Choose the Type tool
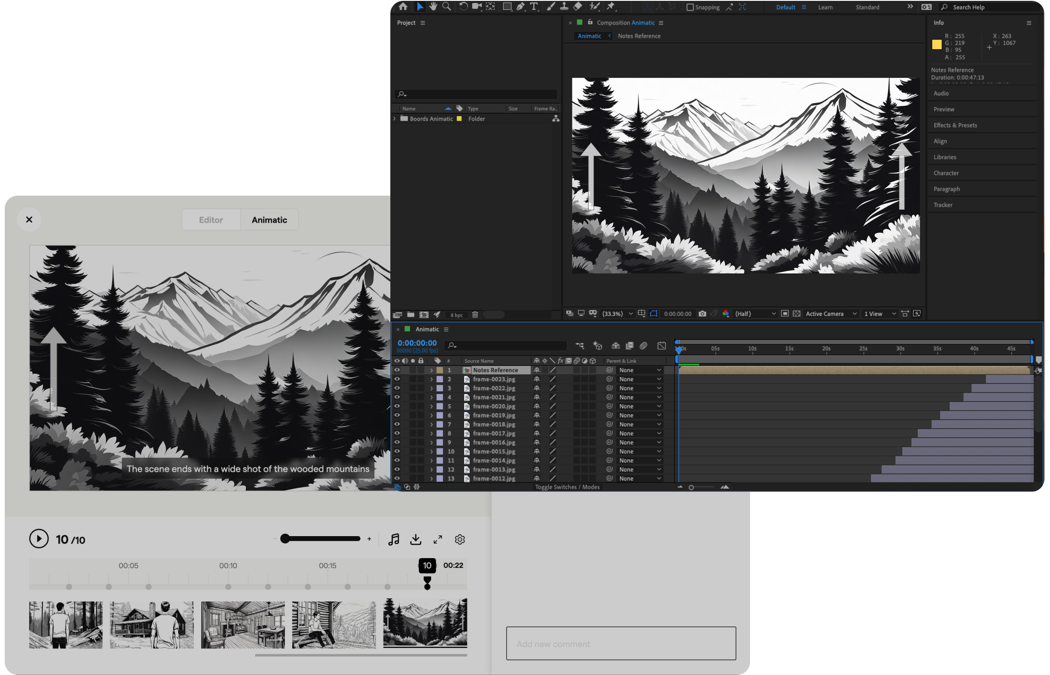 click(534, 6)
